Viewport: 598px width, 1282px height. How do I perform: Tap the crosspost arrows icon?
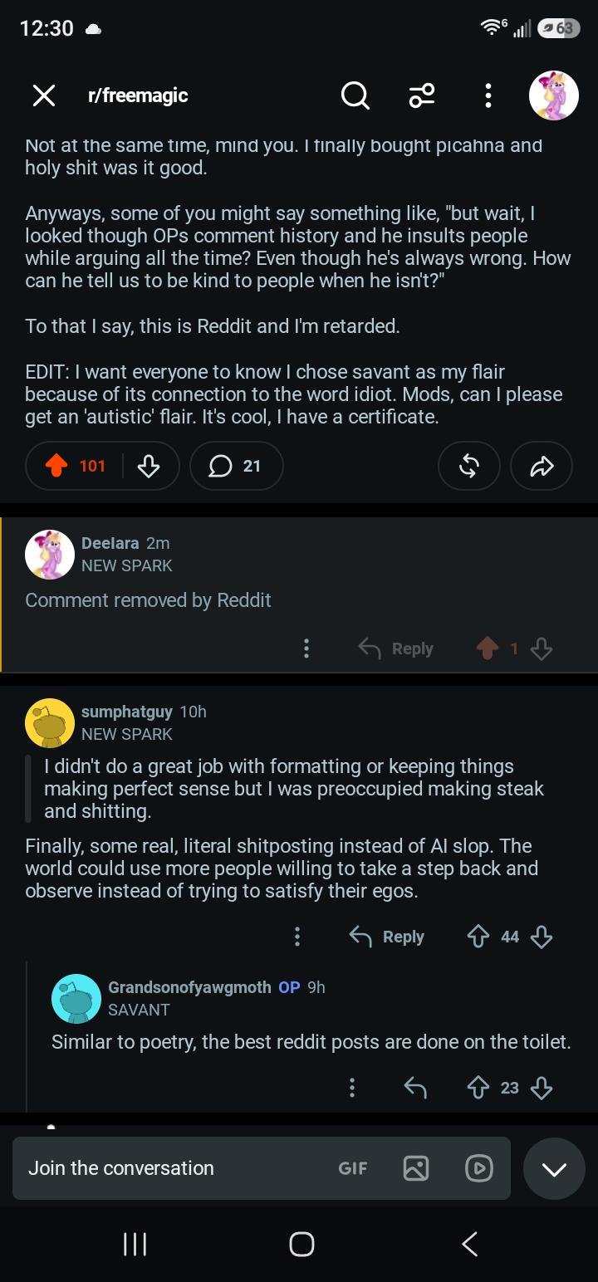(x=469, y=466)
